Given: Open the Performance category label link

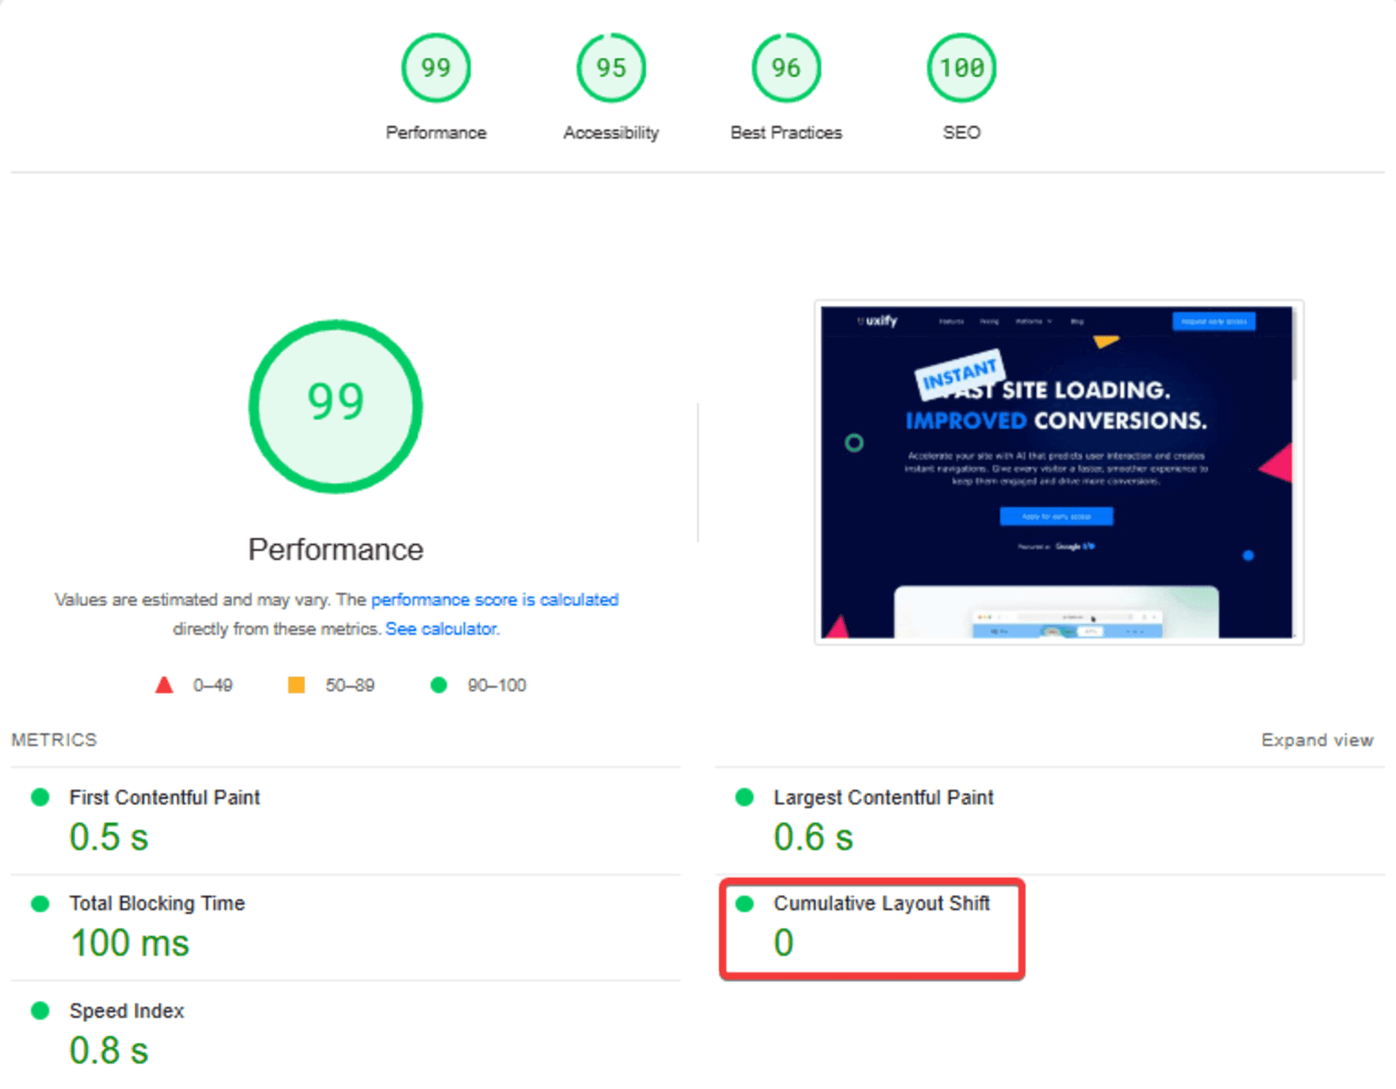Looking at the screenshot, I should pyautogui.click(x=436, y=132).
